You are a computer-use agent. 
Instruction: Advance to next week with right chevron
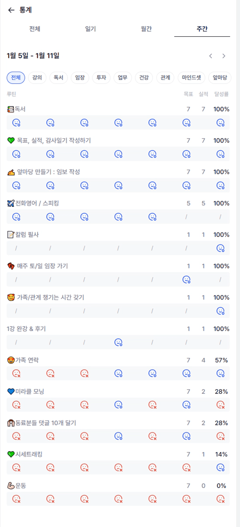click(x=224, y=56)
